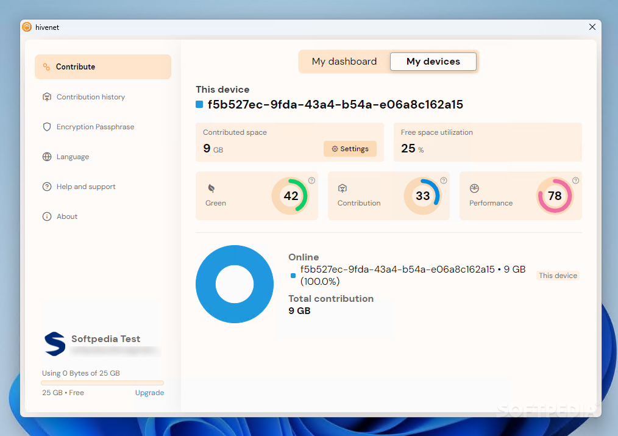618x436 pixels.
Task: Click the storage usage progress bar
Action: coord(102,383)
